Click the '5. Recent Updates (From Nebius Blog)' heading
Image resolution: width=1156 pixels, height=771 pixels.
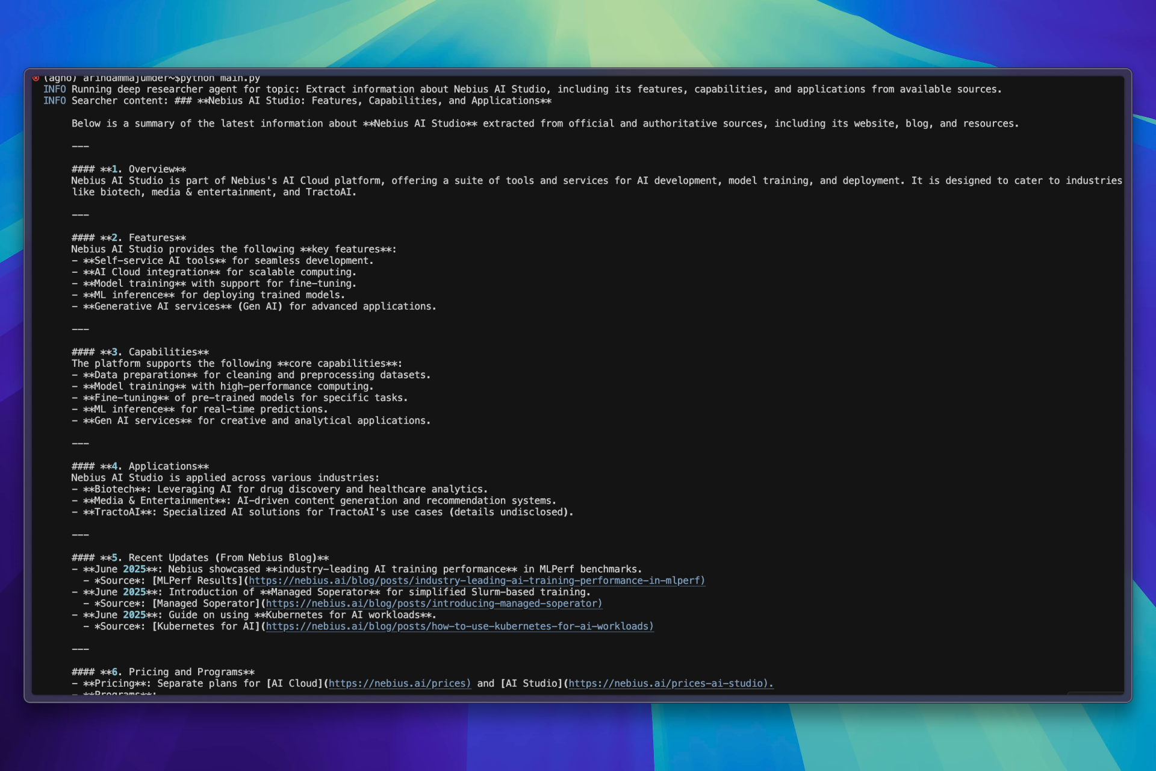(x=200, y=558)
